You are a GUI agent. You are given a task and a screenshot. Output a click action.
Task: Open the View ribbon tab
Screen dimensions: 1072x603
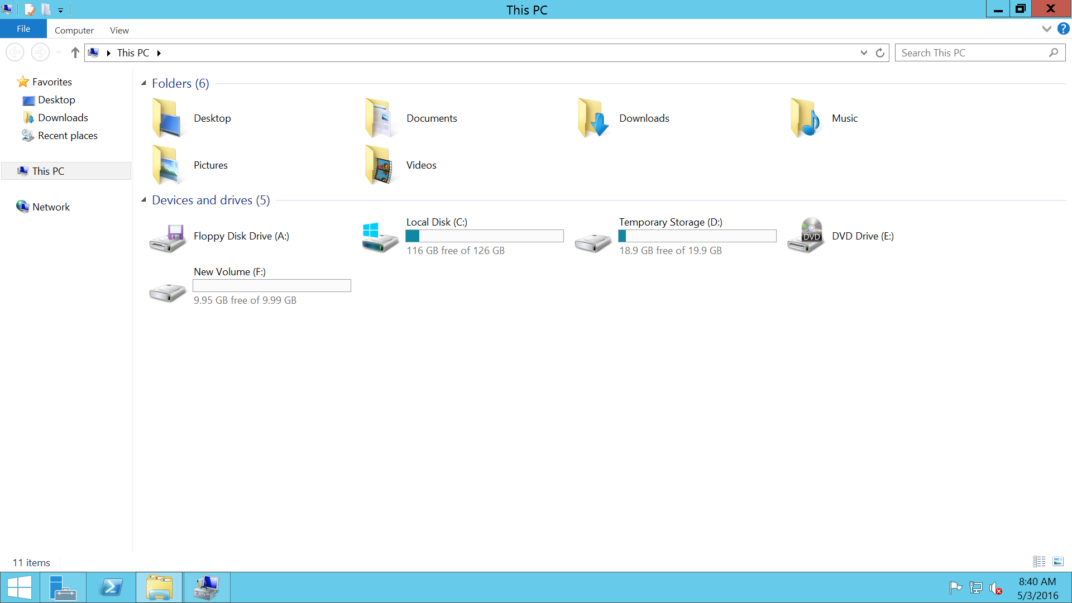click(119, 30)
